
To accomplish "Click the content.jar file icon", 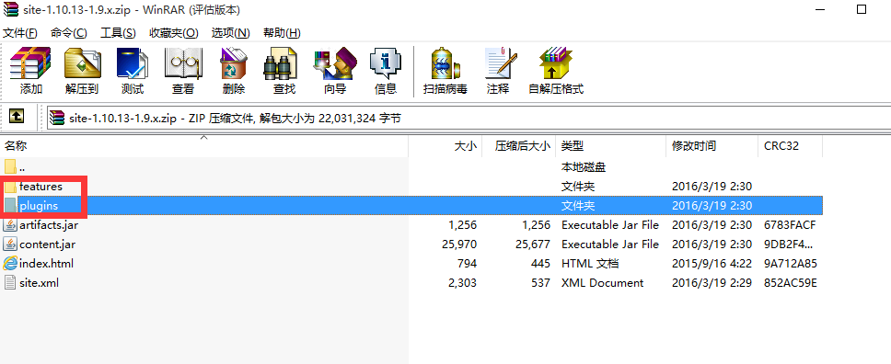I will click(10, 245).
